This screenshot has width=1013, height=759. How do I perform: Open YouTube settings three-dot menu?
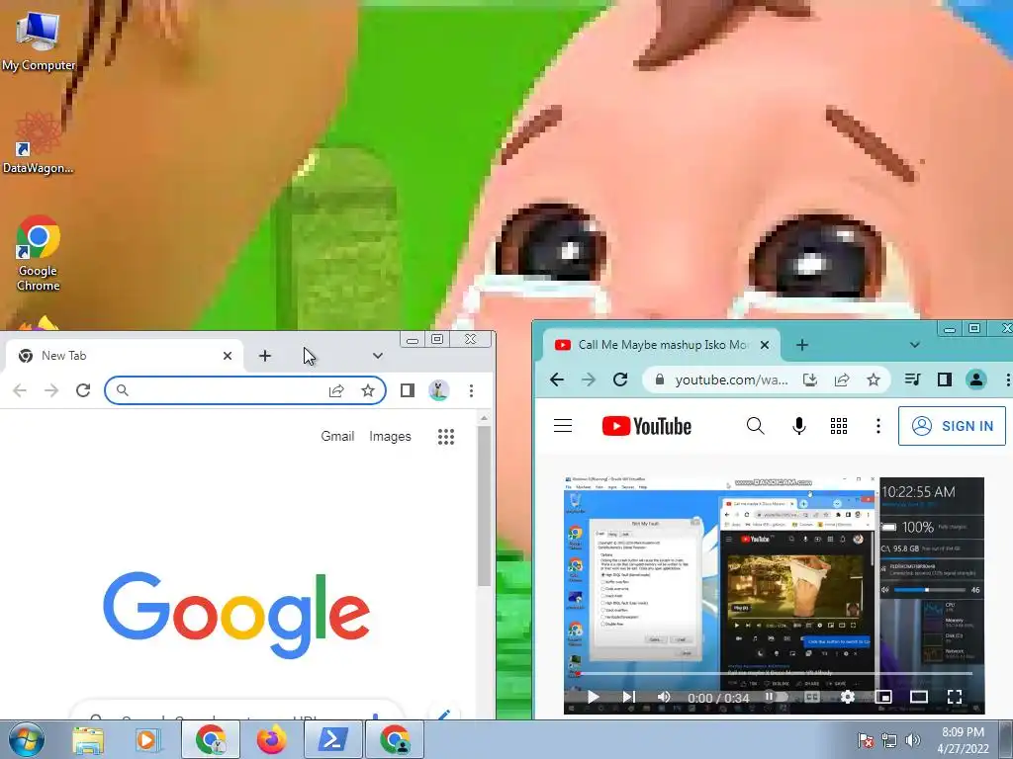878,426
